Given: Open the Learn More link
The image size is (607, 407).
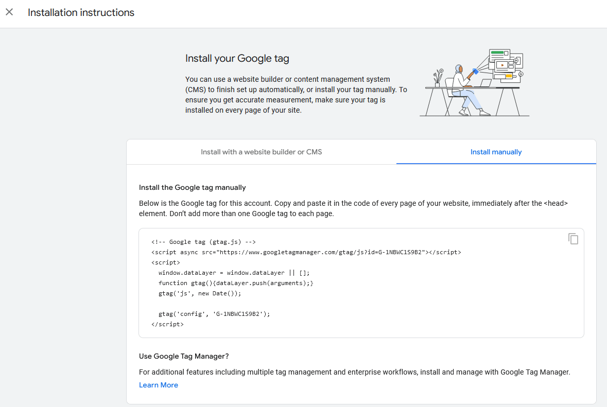Looking at the screenshot, I should point(159,385).
